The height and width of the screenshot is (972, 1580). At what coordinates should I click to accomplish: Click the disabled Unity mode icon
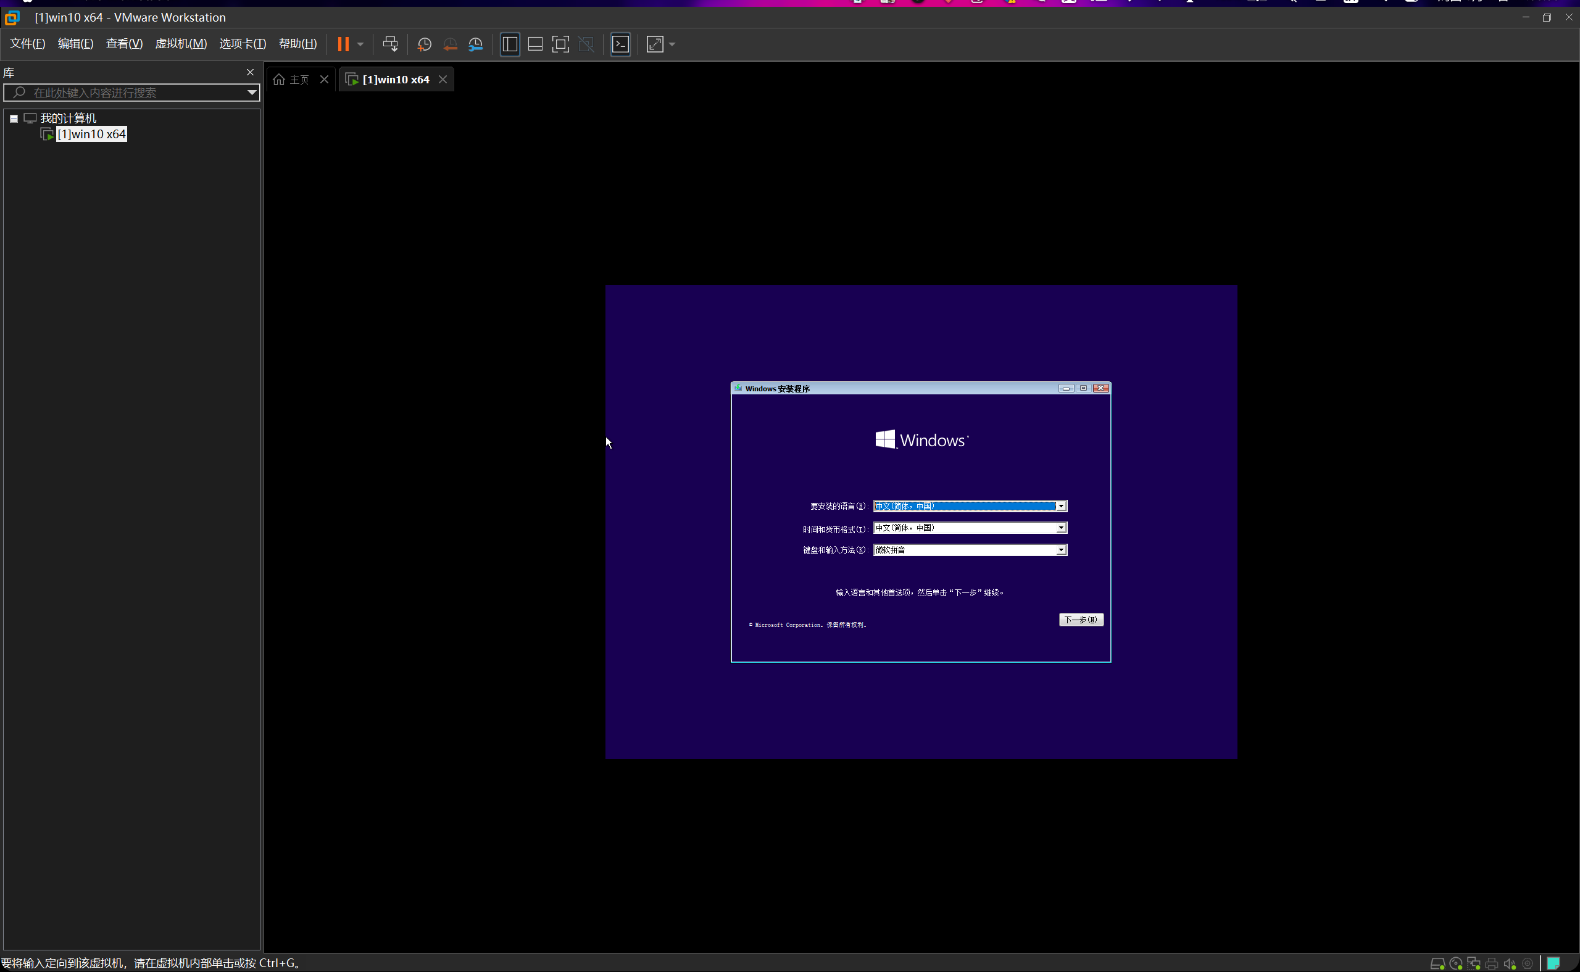(x=586, y=44)
